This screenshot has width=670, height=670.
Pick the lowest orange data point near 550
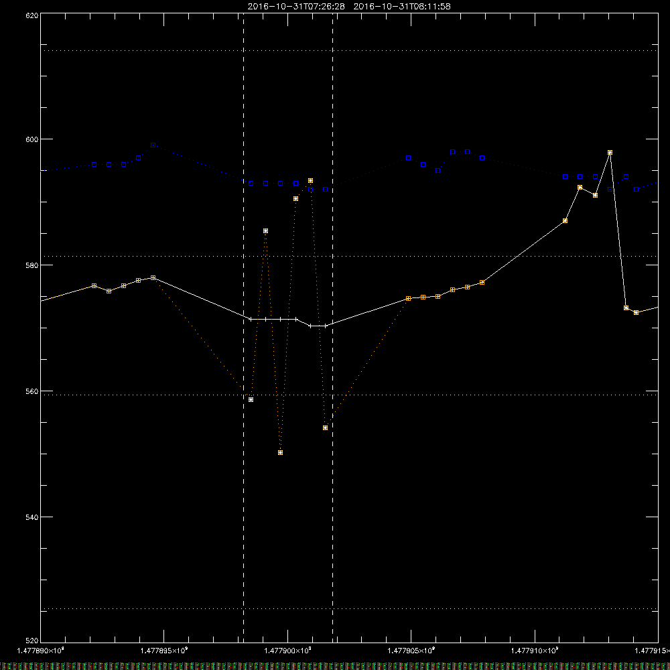click(280, 452)
